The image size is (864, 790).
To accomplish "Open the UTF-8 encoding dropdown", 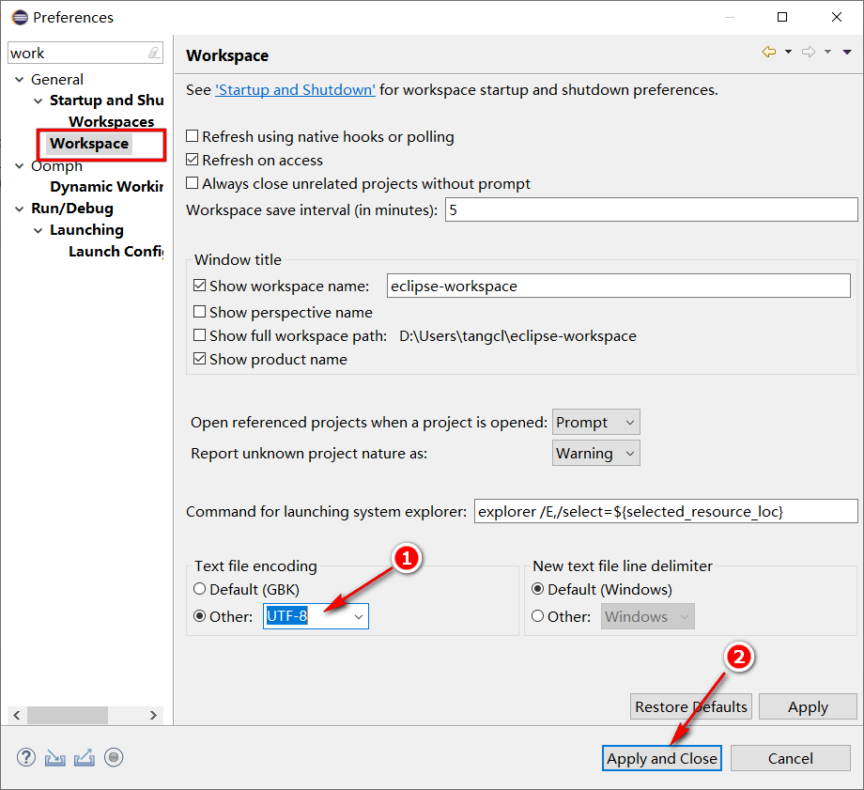I will (358, 617).
